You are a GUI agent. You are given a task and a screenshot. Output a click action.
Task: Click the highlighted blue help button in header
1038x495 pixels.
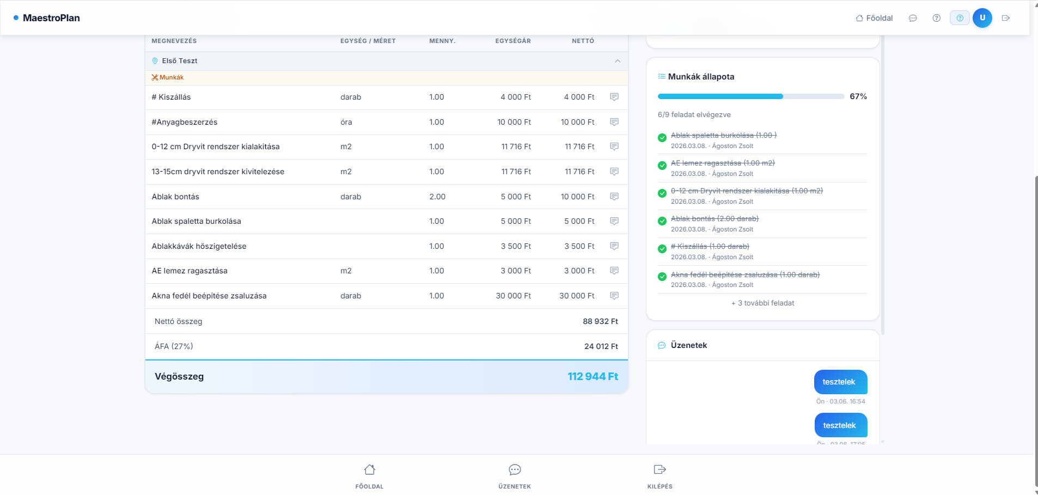(960, 18)
